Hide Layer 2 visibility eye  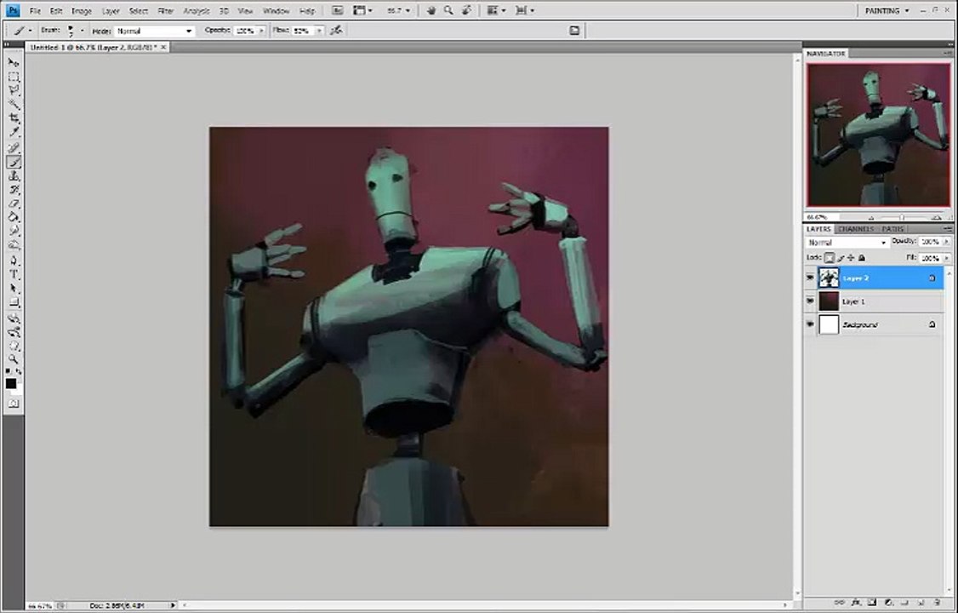coord(810,278)
